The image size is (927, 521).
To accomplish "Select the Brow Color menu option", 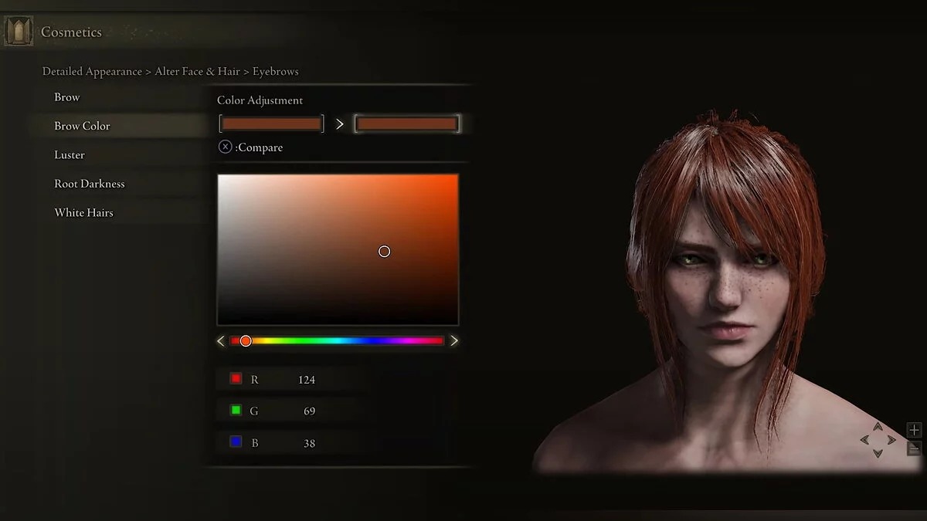I will tap(82, 126).
